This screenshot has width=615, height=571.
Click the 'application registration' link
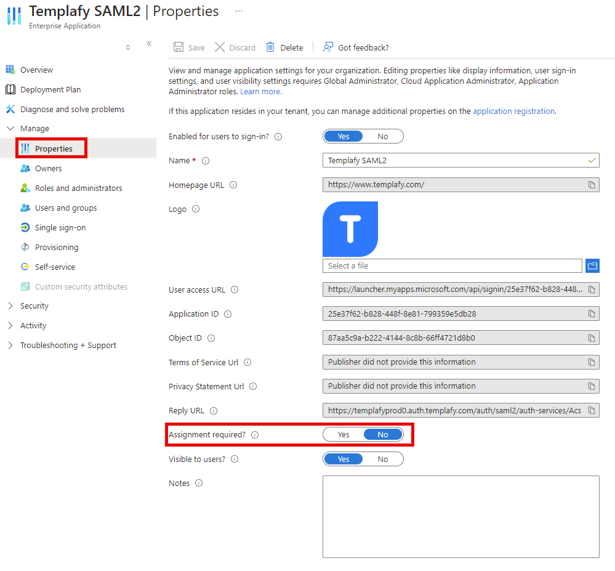tap(513, 111)
